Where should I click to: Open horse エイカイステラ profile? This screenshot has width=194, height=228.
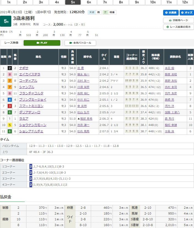point(30,74)
